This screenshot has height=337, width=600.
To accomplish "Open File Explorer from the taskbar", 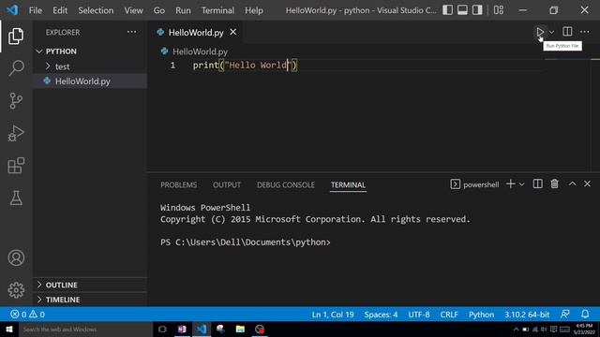I will click(240, 330).
